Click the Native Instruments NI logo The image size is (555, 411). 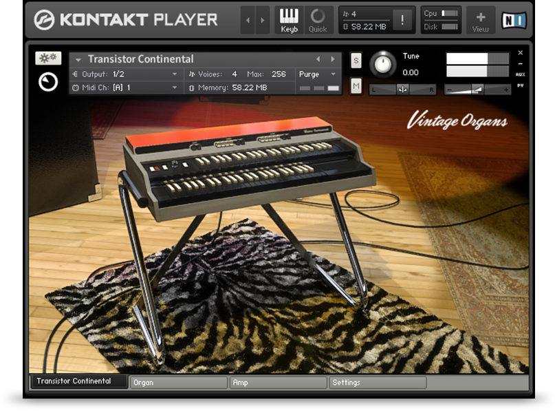[x=514, y=20]
